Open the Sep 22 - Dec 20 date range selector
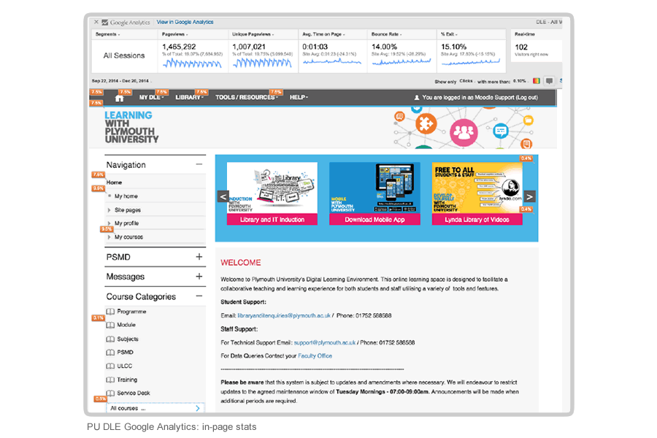Viewport: 657px width, 438px height. 120,79
